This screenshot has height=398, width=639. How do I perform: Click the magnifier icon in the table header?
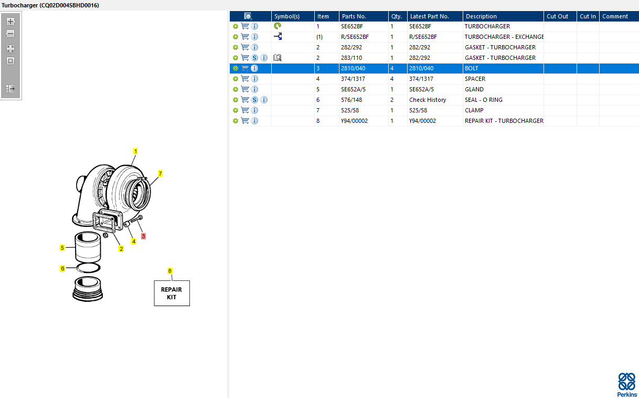(x=248, y=16)
